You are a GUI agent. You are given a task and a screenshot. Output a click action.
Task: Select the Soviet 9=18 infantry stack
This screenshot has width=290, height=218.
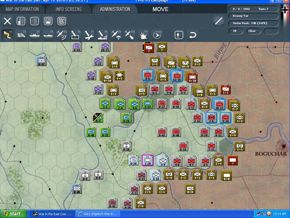(x=107, y=76)
